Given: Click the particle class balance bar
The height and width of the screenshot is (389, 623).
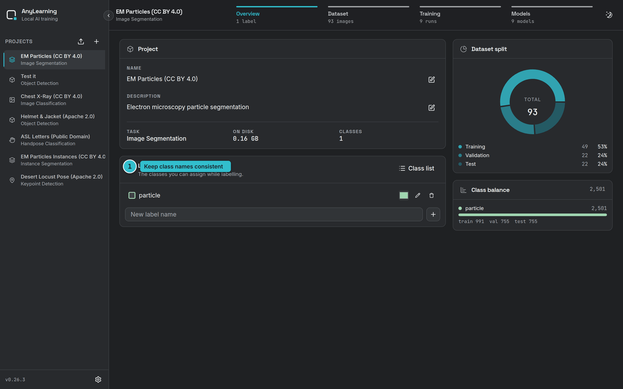Looking at the screenshot, I should (x=533, y=215).
